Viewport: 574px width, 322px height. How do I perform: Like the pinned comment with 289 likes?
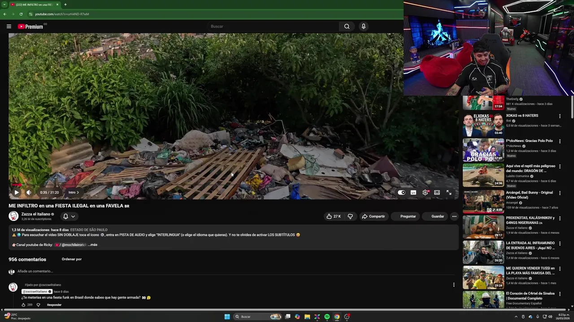[x=23, y=305]
